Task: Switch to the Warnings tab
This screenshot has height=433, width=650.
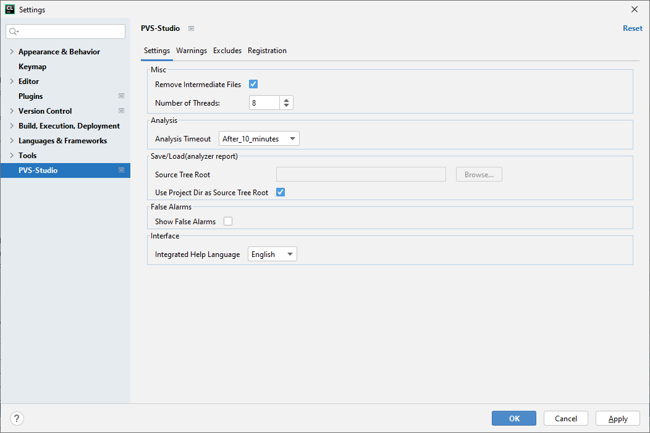Action: [192, 51]
